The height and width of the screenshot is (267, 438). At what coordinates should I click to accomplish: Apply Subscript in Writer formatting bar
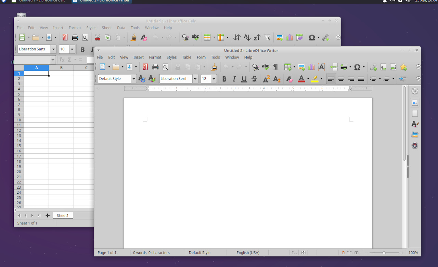click(x=277, y=79)
